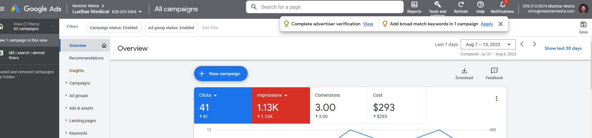Open the Reports icon in header
Image resolution: width=592 pixels, height=138 pixels.
414,4
